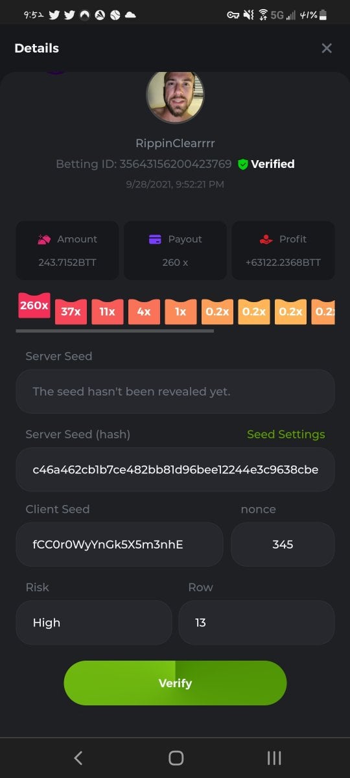
Task: Click the multiplier row horizontal scrollbar
Action: click(x=115, y=331)
